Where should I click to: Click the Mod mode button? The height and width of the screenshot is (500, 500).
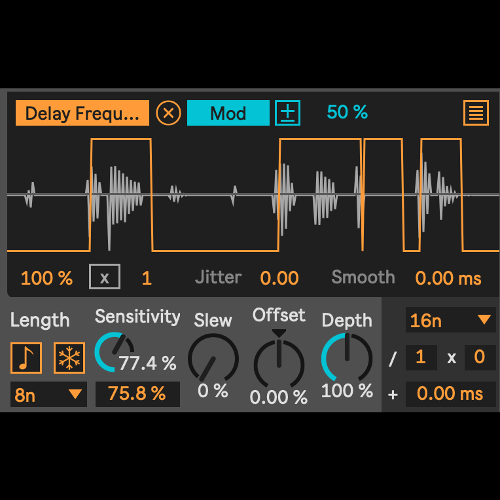click(228, 113)
